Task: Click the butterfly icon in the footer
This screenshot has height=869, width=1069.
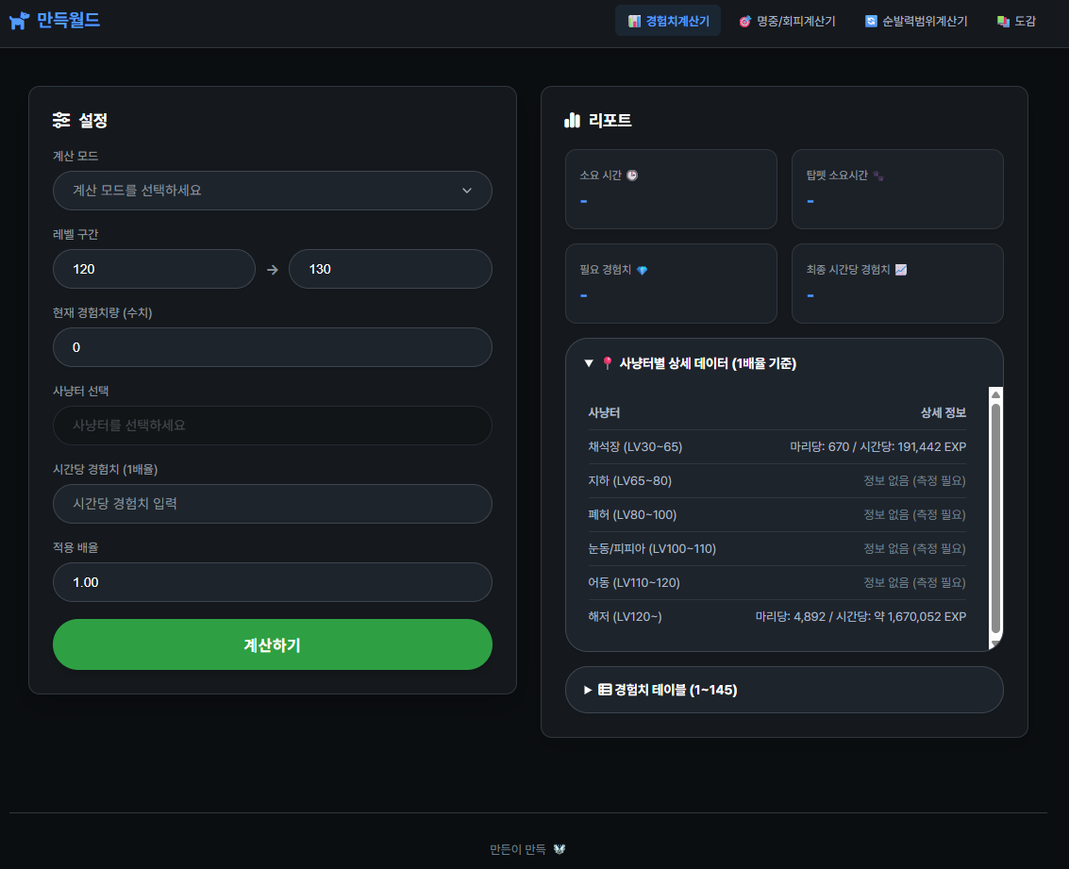Action: (560, 849)
